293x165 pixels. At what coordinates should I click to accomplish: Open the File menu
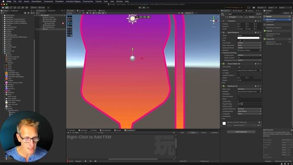pyautogui.click(x=15, y=1)
